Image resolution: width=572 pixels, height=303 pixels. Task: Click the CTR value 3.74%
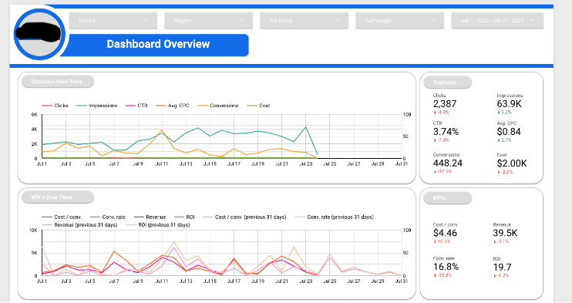coord(446,132)
